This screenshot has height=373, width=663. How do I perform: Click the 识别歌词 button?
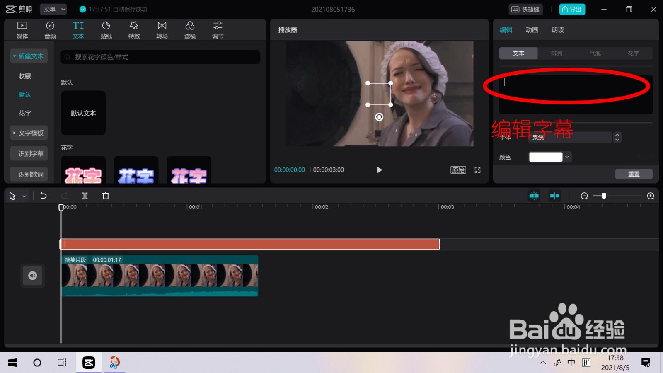point(29,174)
